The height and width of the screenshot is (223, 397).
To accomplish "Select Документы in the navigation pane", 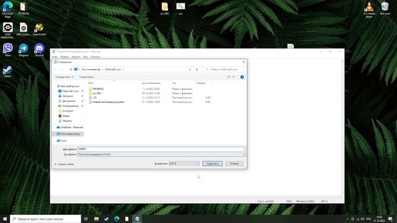I will 69,101.
